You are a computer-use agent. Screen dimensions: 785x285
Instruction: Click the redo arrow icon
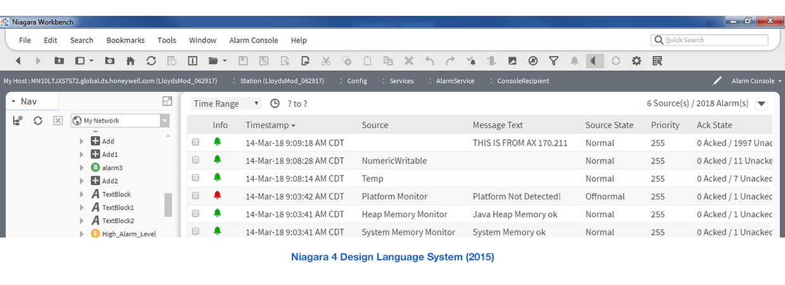450,61
